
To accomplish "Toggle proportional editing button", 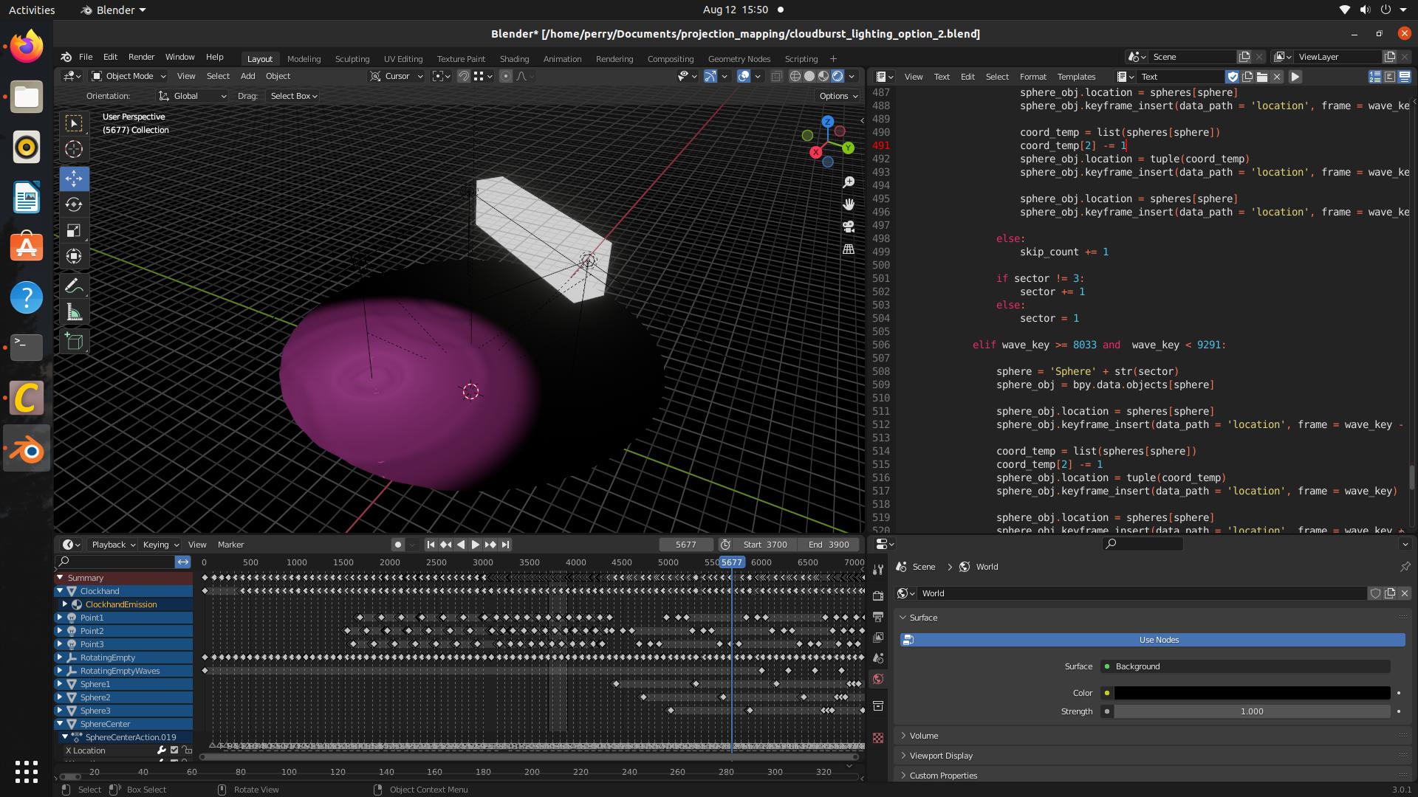I will (506, 76).
